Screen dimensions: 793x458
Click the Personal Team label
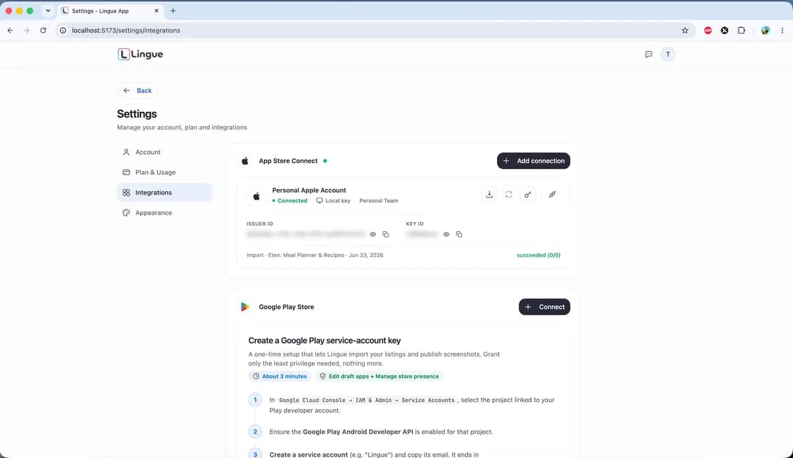(379, 200)
